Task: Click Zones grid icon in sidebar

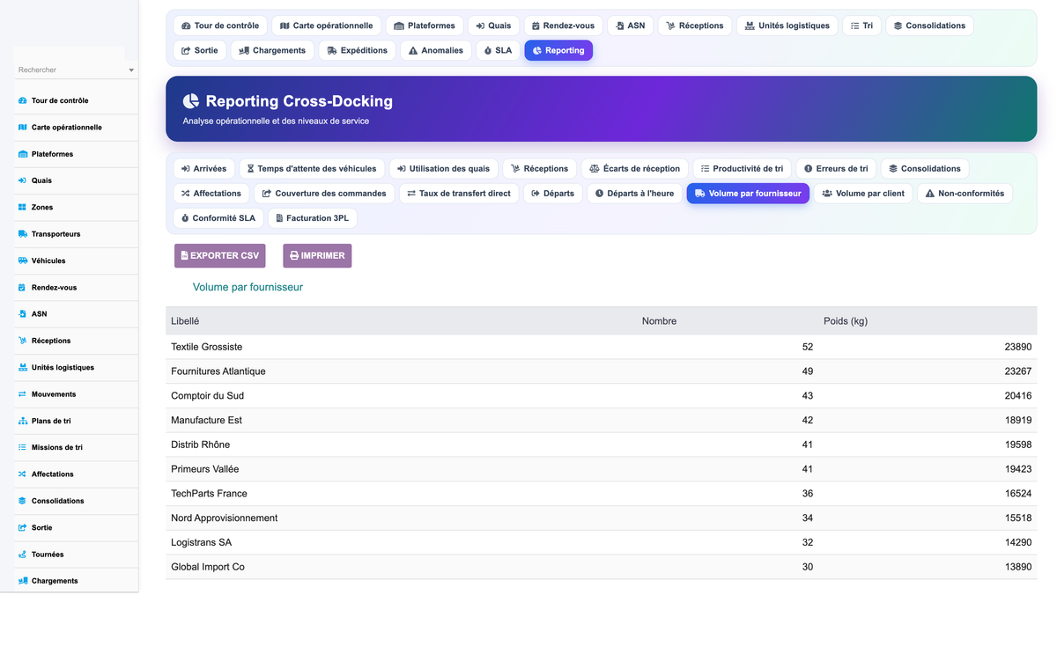Action: click(x=23, y=208)
